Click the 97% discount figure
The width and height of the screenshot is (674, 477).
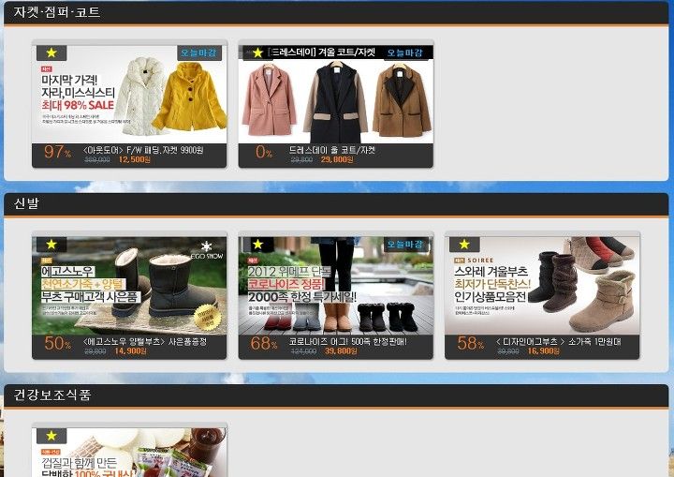click(x=57, y=152)
